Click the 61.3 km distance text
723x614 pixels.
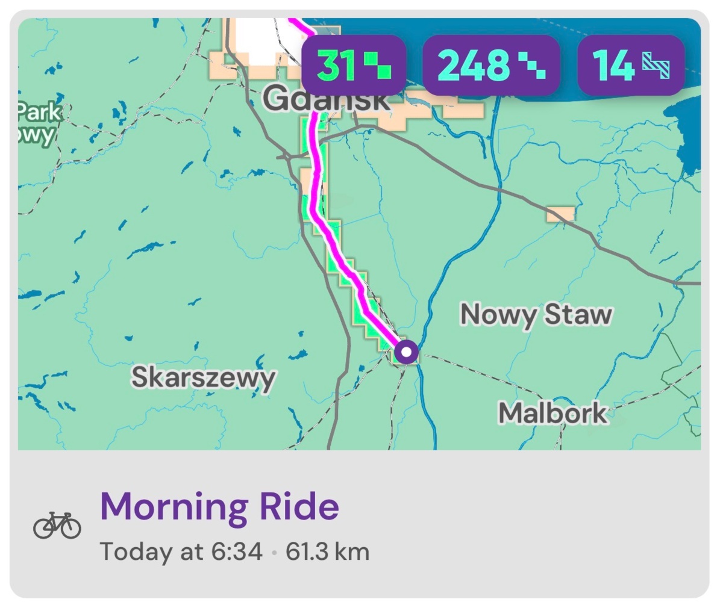[x=327, y=551]
